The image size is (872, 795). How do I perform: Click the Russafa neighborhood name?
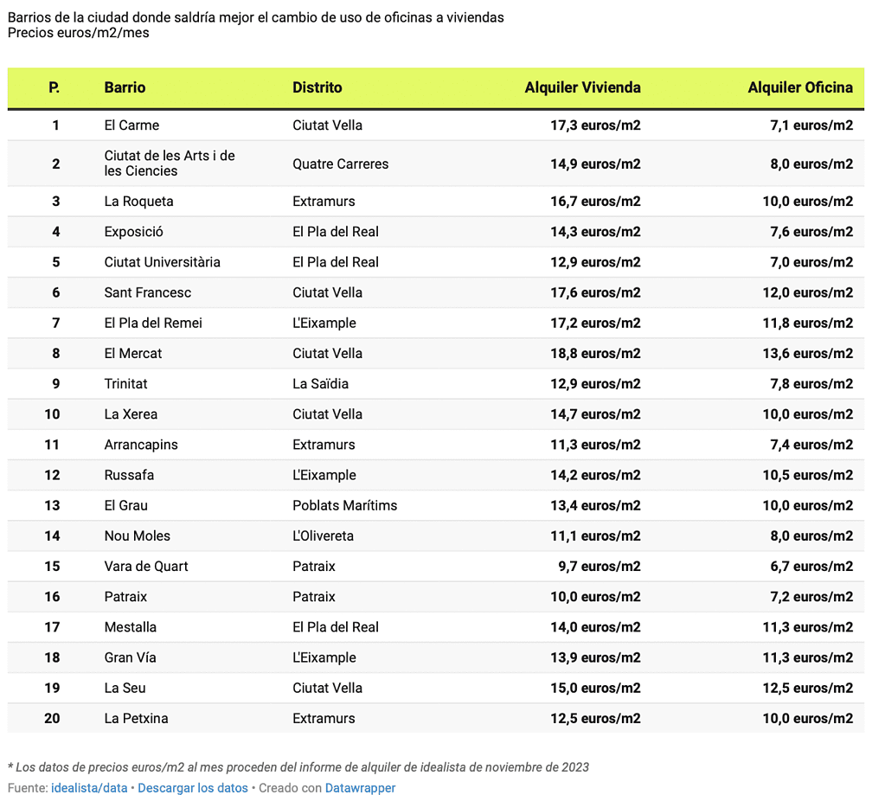pyautogui.click(x=130, y=475)
